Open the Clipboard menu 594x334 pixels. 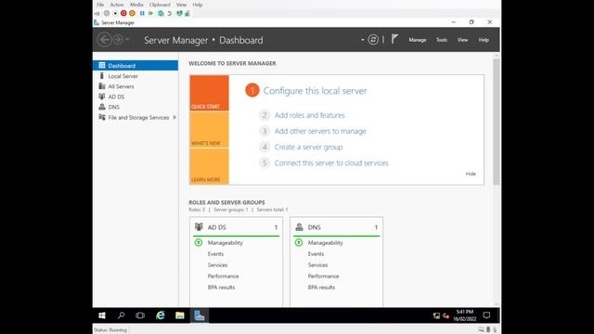160,5
